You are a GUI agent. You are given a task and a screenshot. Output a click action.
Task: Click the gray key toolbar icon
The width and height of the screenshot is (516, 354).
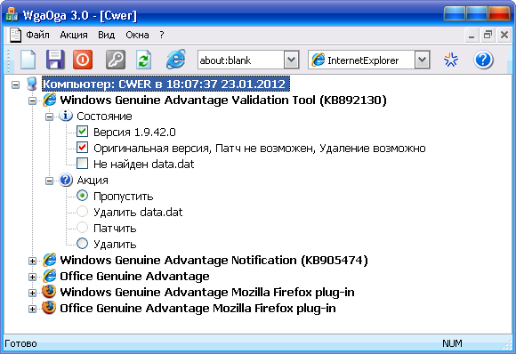tap(116, 60)
